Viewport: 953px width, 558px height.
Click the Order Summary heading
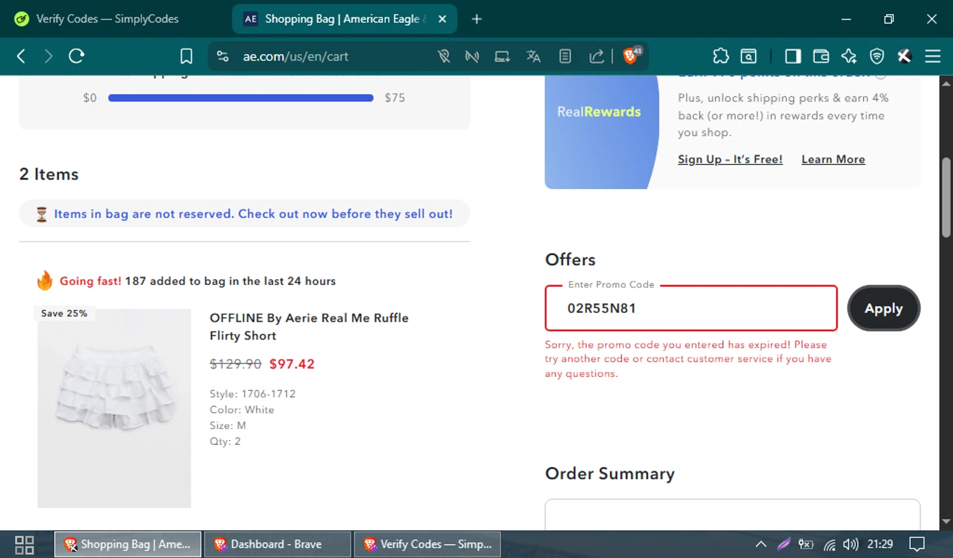[610, 474]
